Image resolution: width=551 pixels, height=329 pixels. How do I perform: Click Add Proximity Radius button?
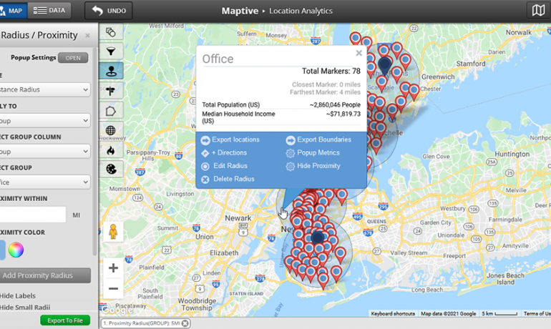[44, 275]
